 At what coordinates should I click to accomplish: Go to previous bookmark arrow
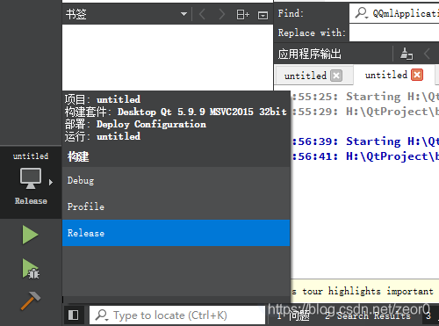click(x=202, y=14)
